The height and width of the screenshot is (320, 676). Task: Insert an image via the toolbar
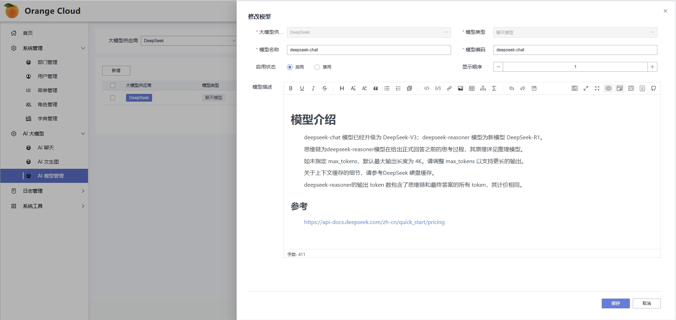461,88
